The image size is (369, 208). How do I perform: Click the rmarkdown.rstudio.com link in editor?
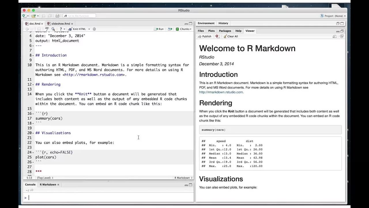click(94, 75)
